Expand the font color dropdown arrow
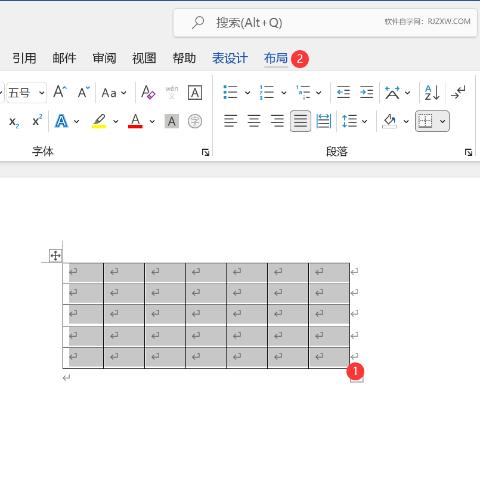Image resolution: width=480 pixels, height=489 pixels. coord(152,121)
